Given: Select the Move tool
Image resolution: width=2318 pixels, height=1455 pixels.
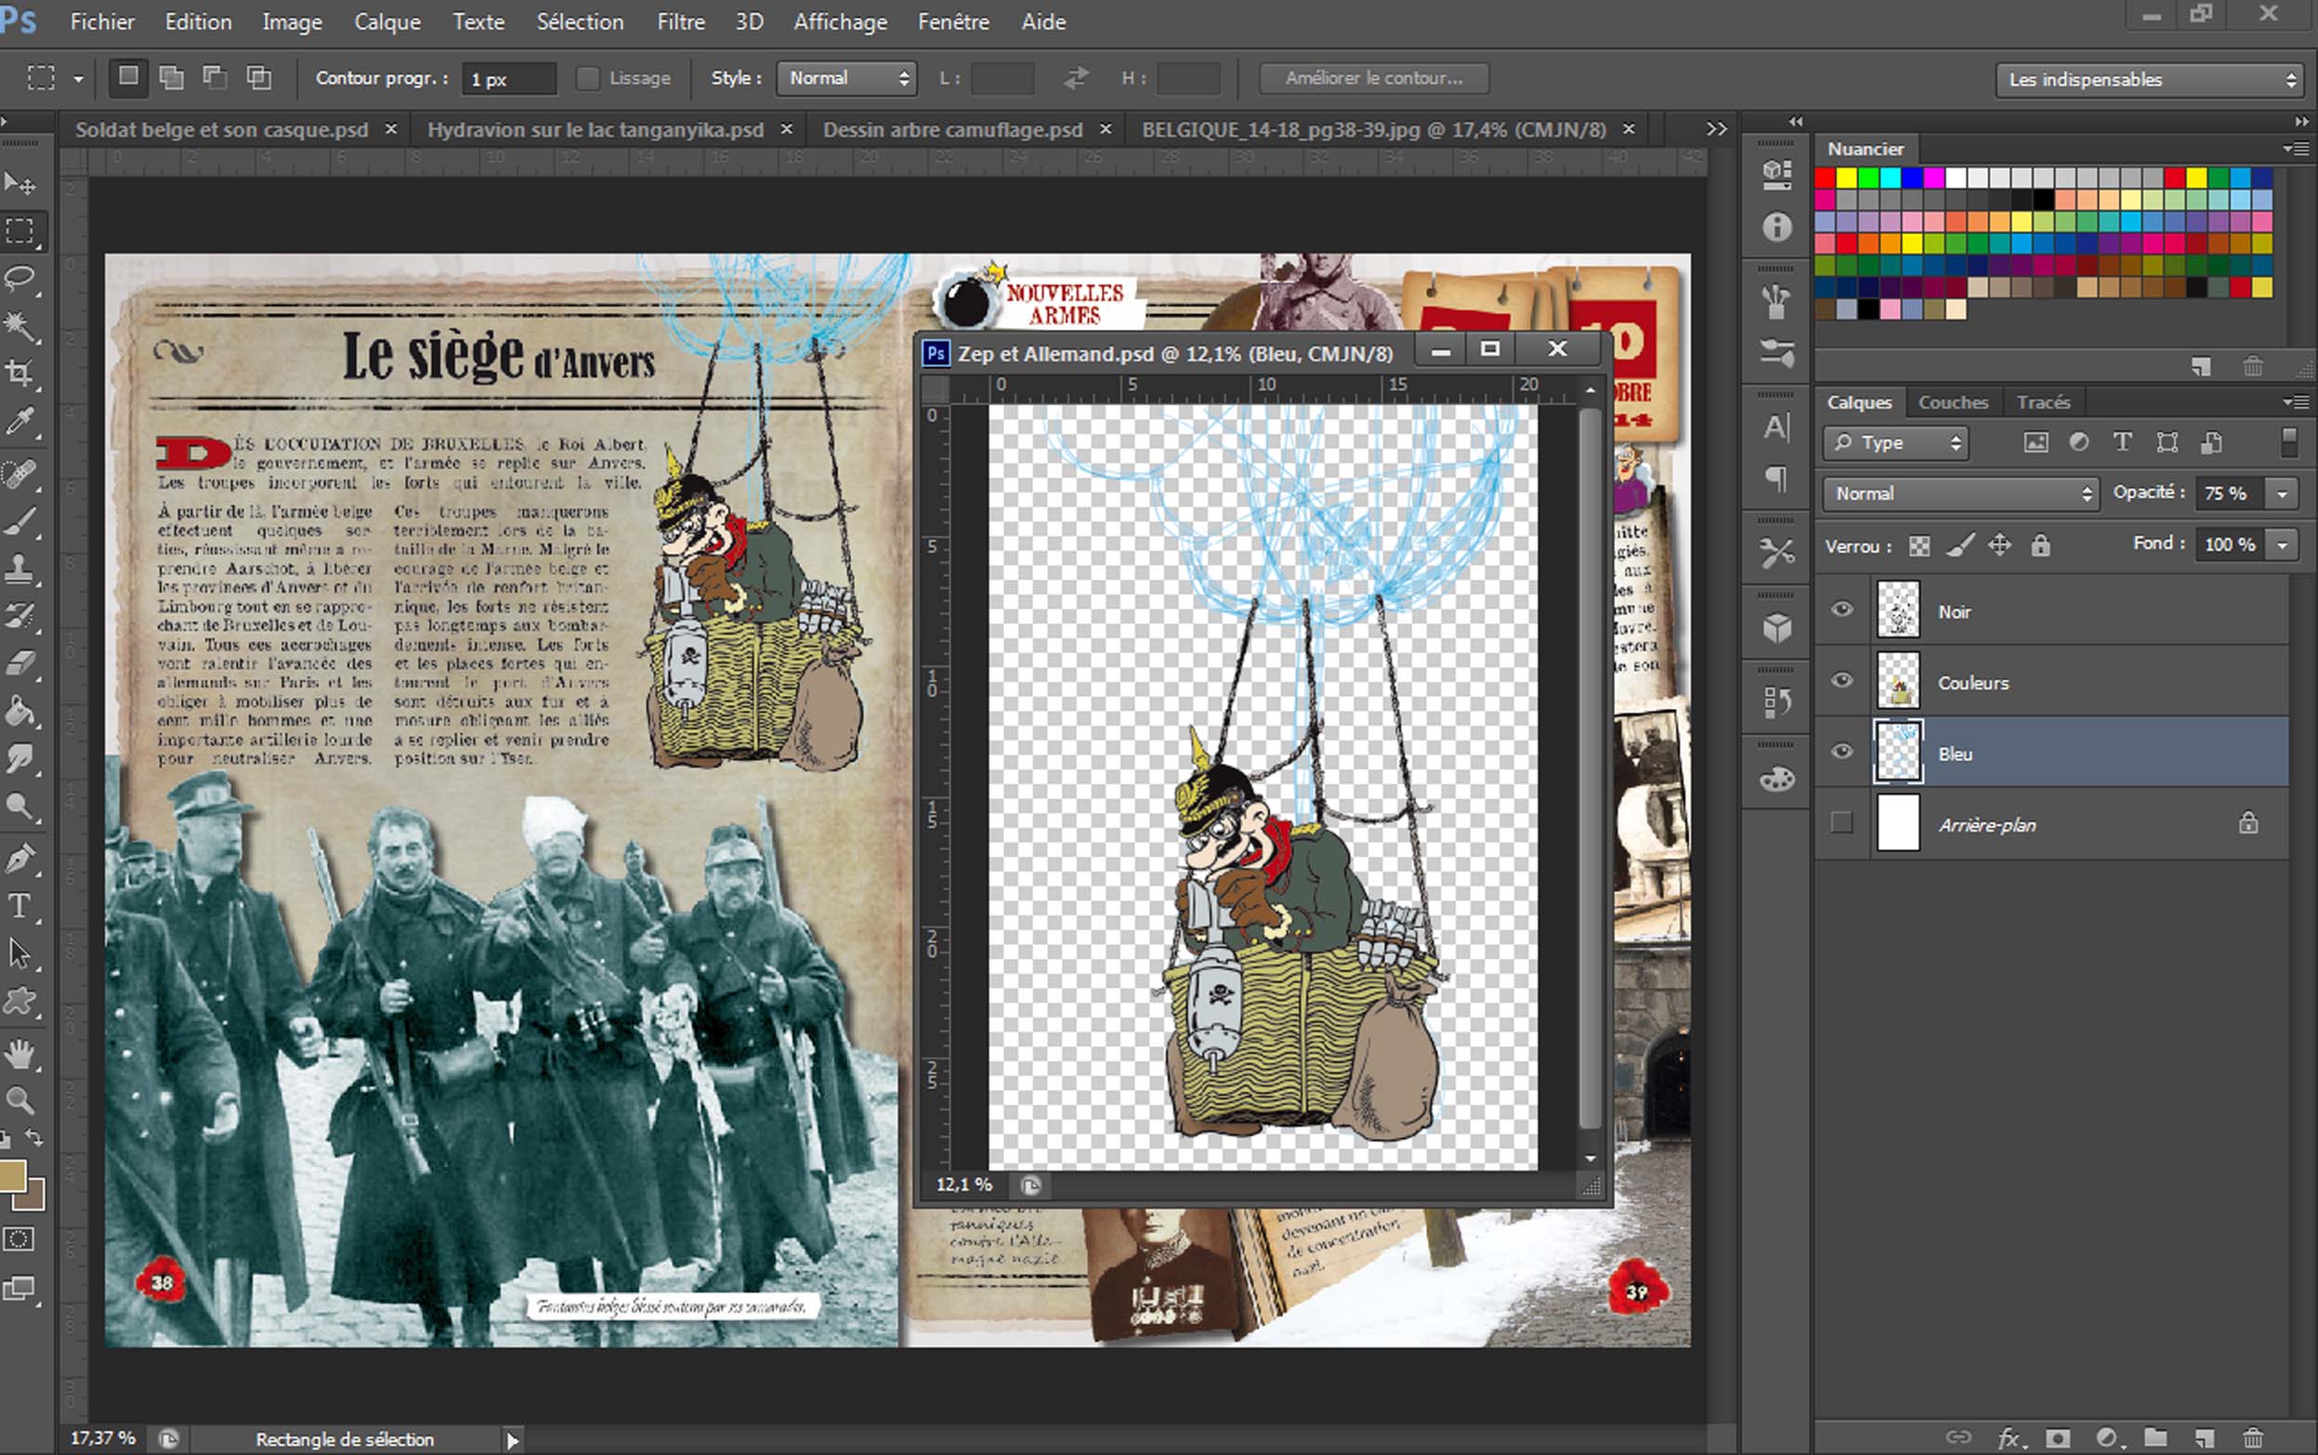Looking at the screenshot, I should click(x=20, y=182).
